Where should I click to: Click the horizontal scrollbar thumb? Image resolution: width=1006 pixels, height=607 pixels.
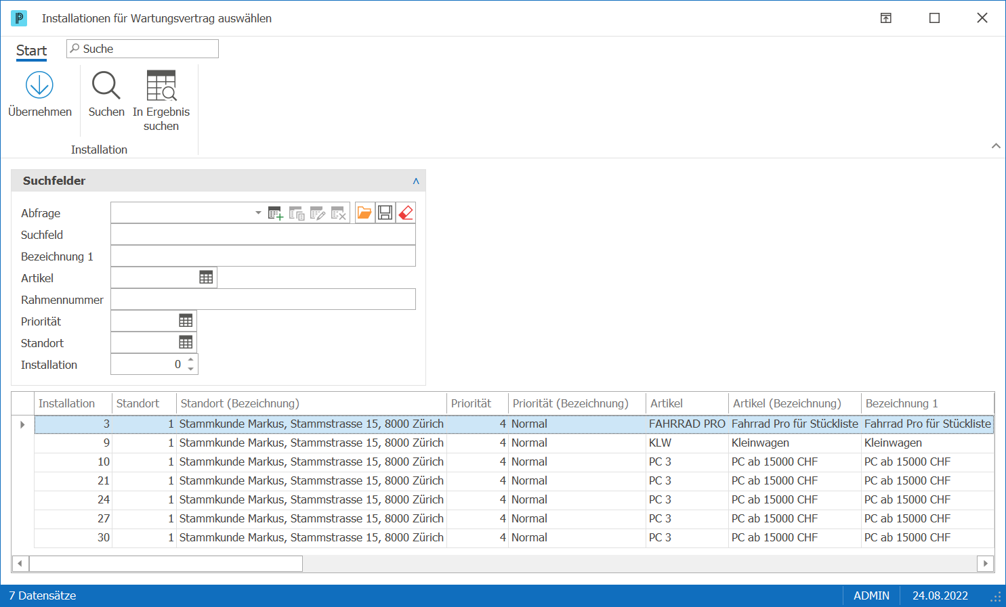[x=166, y=563]
